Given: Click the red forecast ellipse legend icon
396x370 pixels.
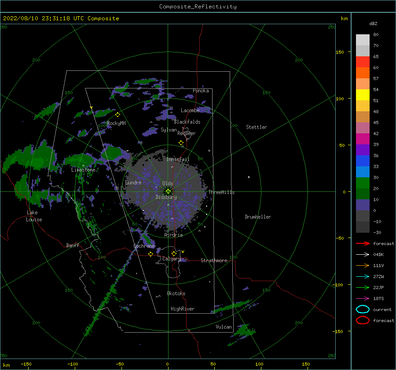Looking at the screenshot, I should (x=363, y=320).
